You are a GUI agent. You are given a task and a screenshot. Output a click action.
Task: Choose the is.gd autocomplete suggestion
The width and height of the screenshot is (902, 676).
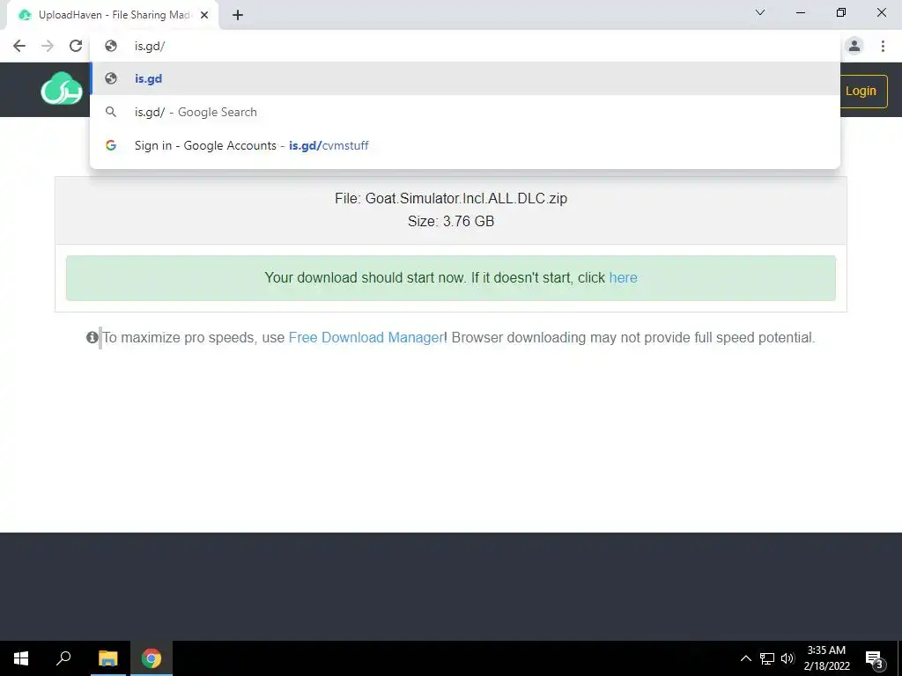click(465, 78)
